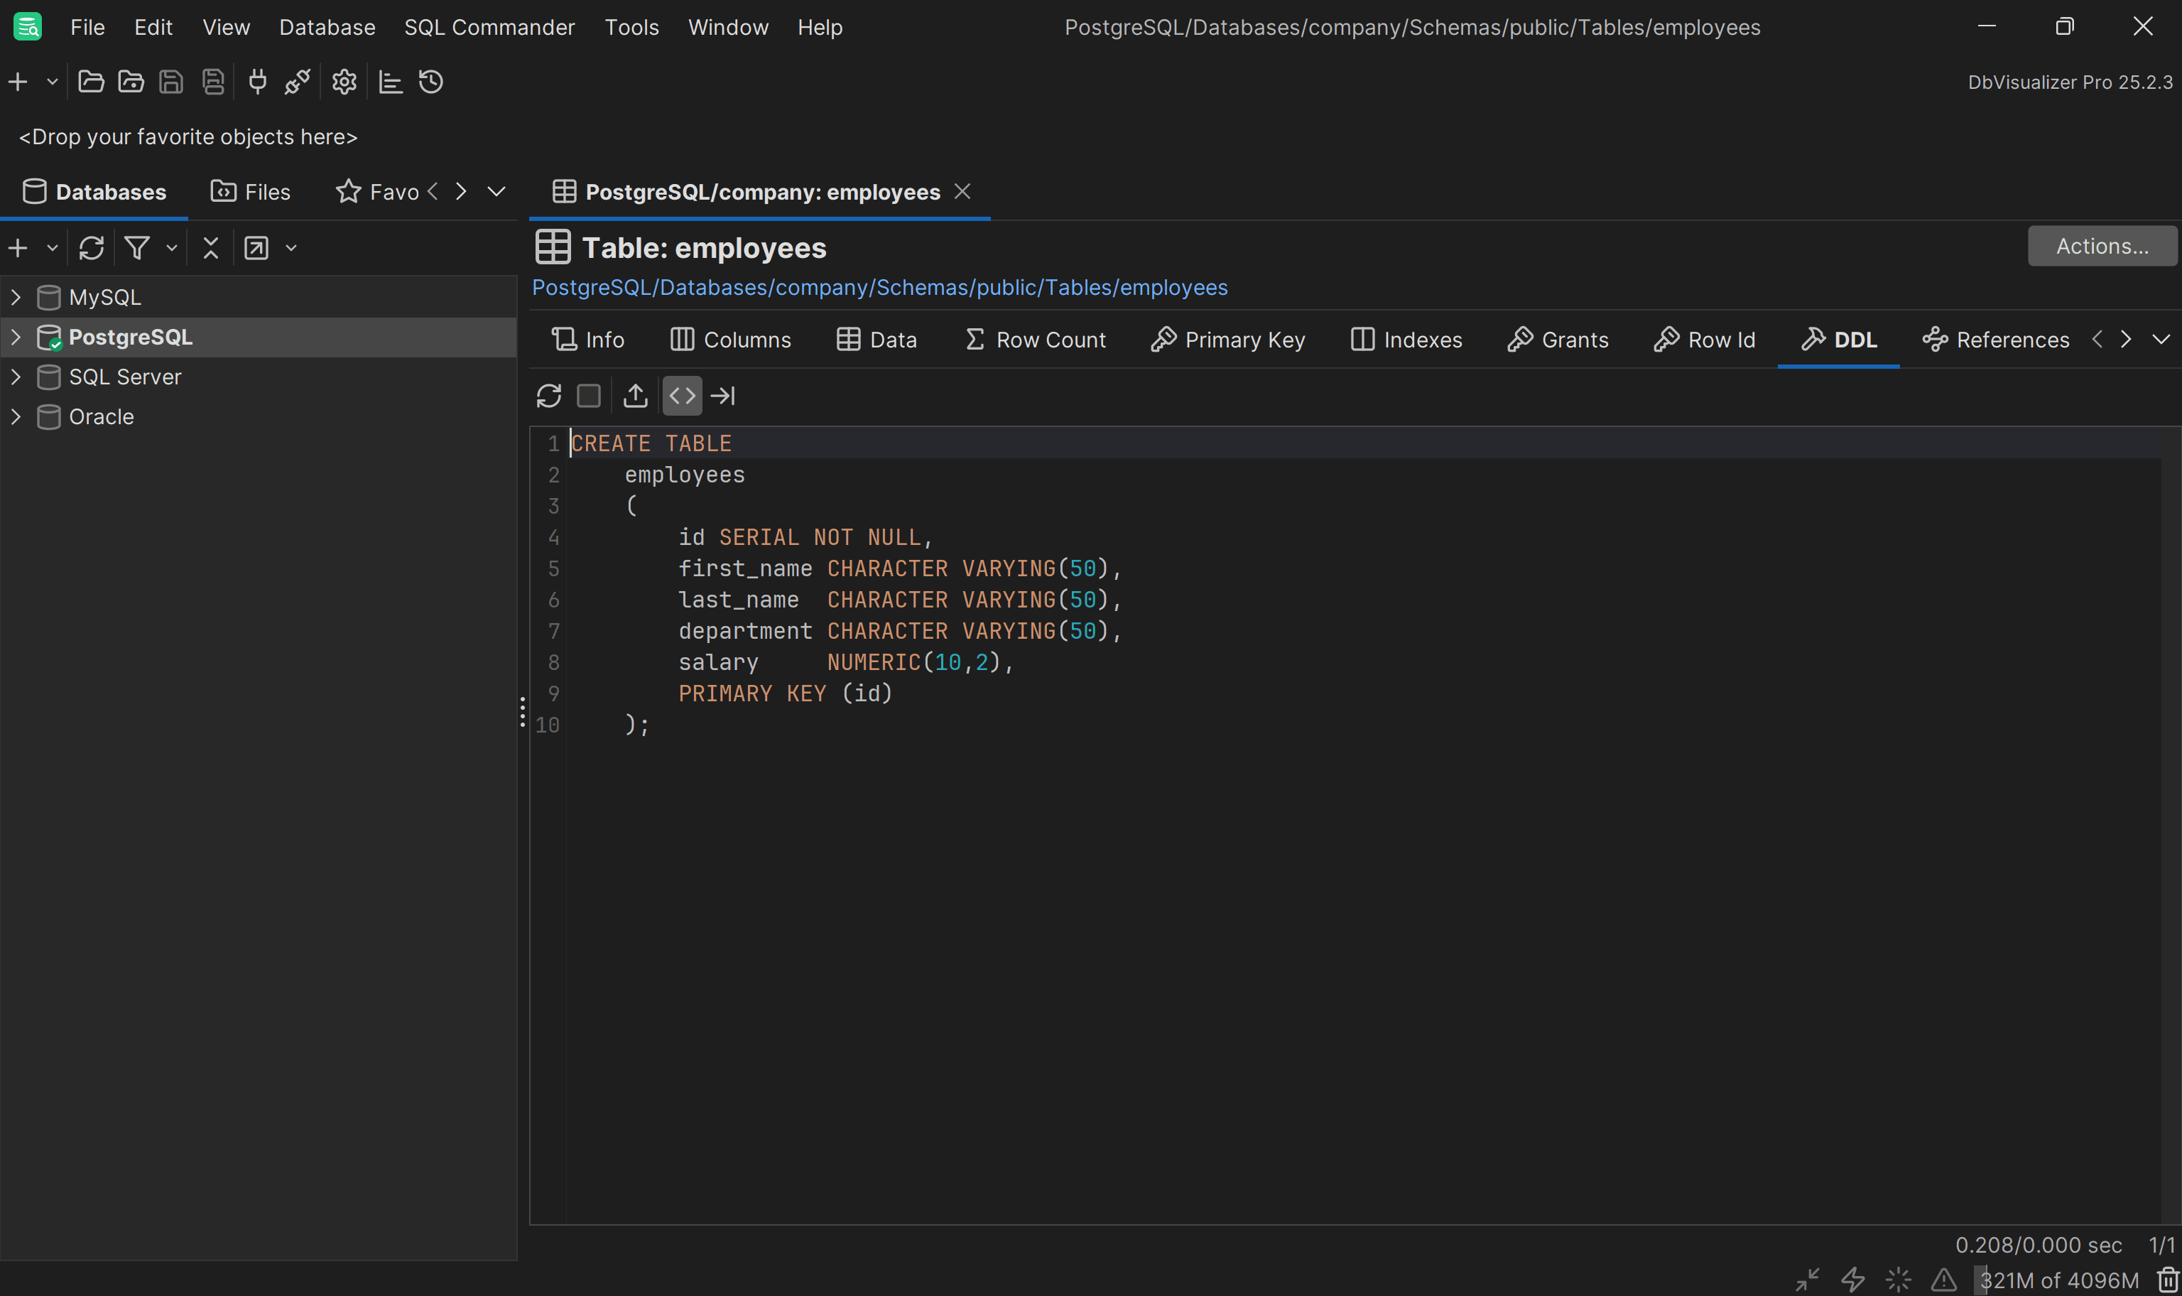Open tool properties gear icon

point(344,82)
